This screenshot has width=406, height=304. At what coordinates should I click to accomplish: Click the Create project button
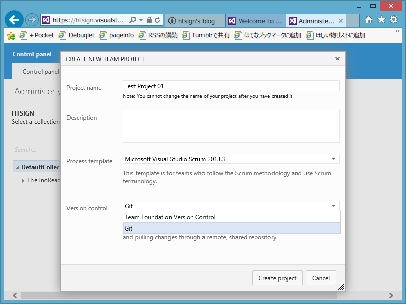pyautogui.click(x=278, y=278)
